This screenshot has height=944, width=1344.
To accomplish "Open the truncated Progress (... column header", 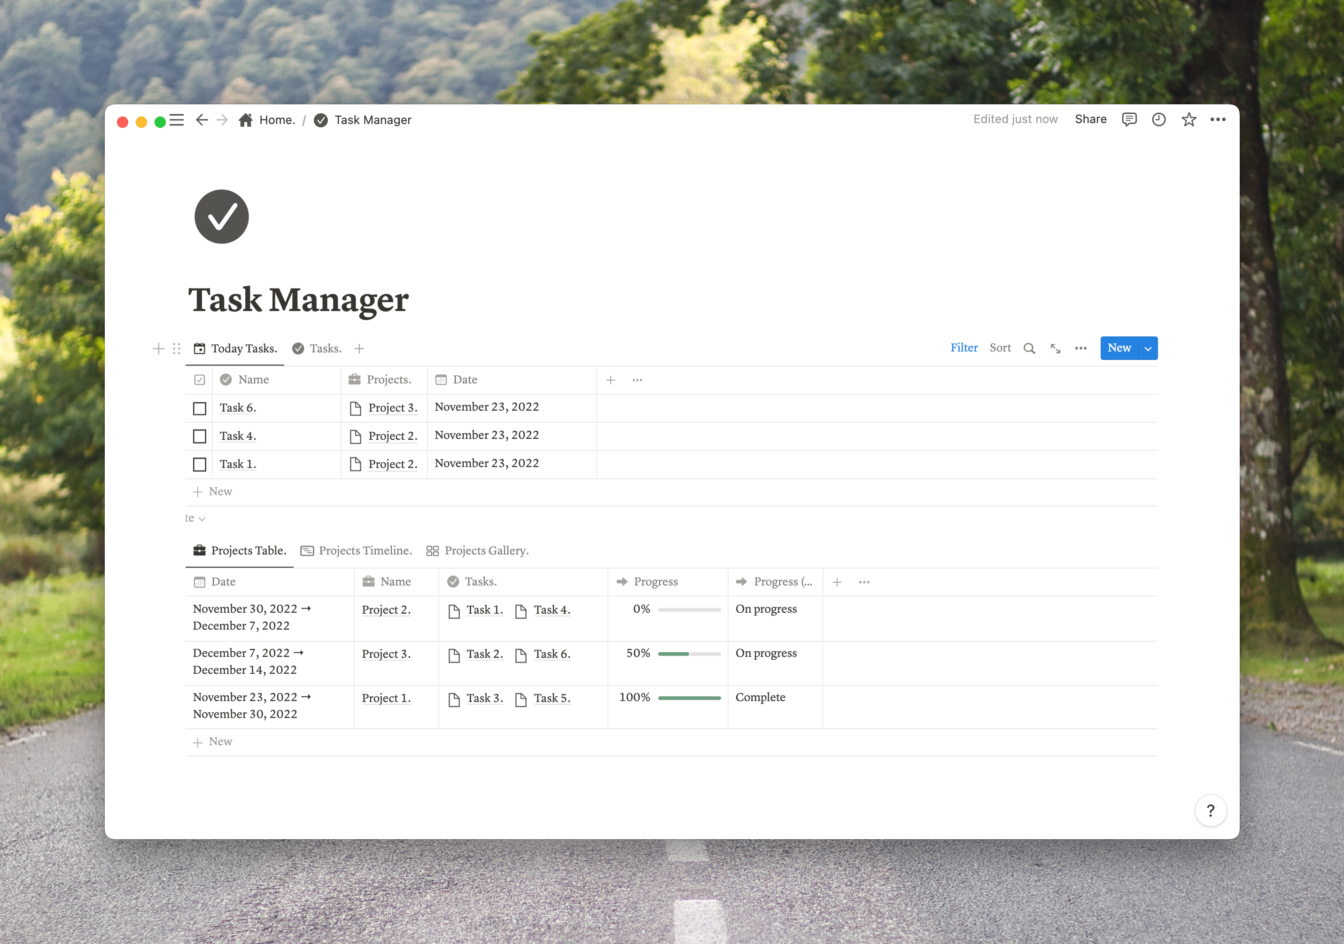I will (775, 582).
